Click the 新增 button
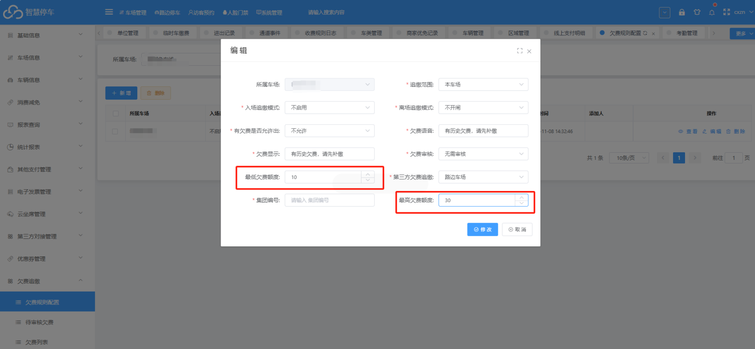This screenshot has width=755, height=349. point(121,93)
